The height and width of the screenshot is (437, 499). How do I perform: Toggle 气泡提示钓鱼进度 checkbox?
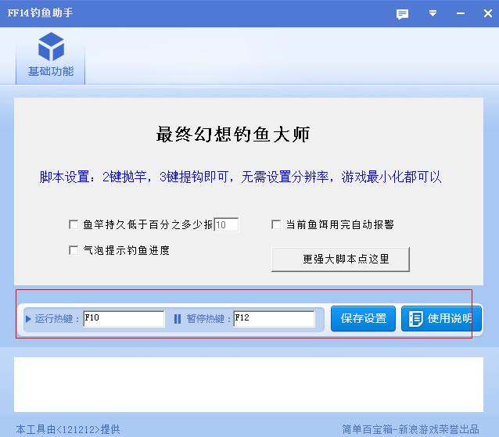74,250
